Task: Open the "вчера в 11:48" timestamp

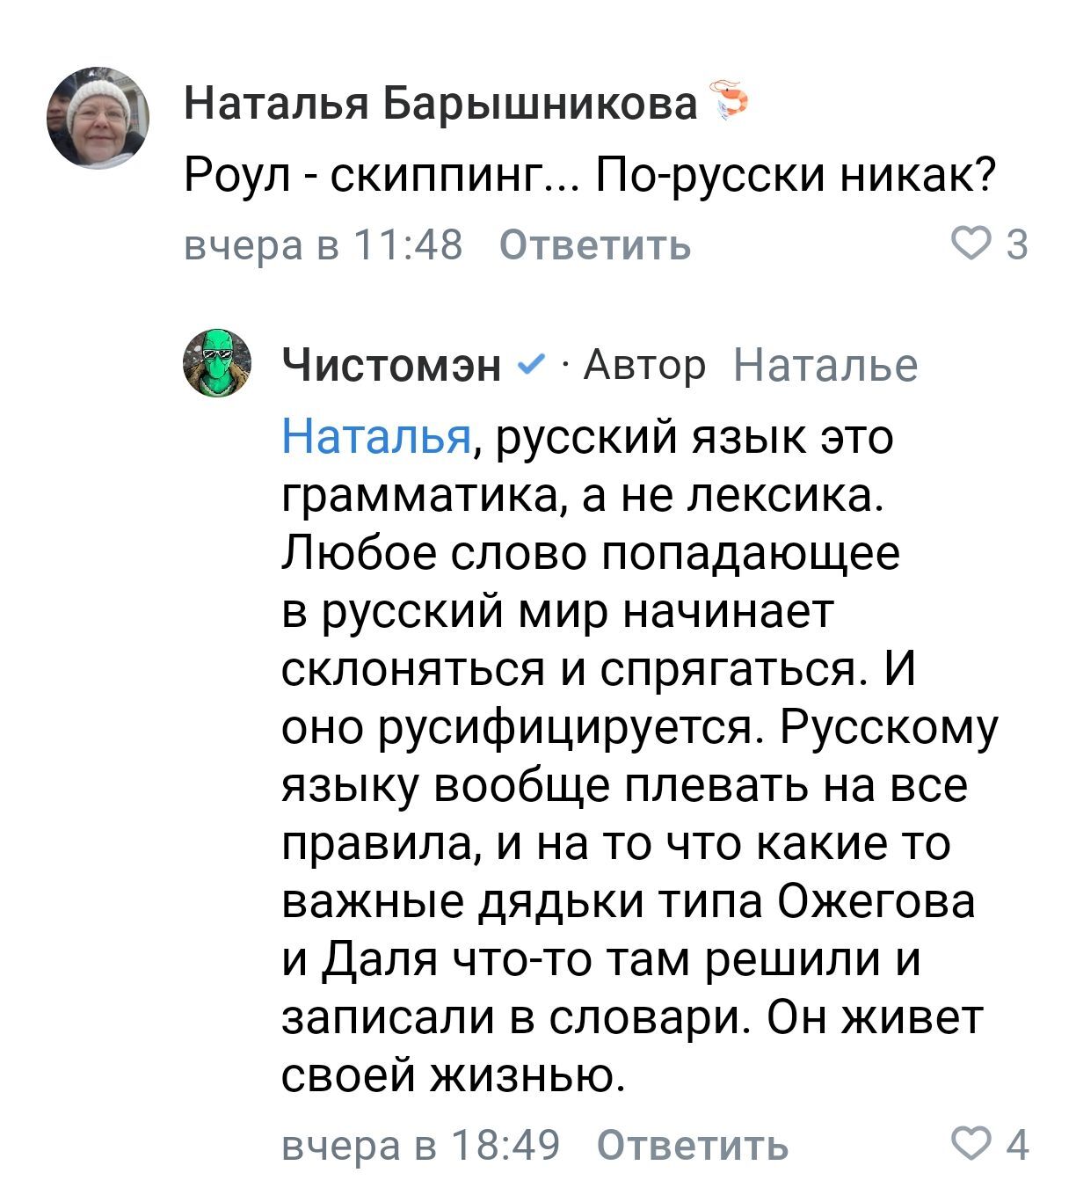Action: coord(323,245)
